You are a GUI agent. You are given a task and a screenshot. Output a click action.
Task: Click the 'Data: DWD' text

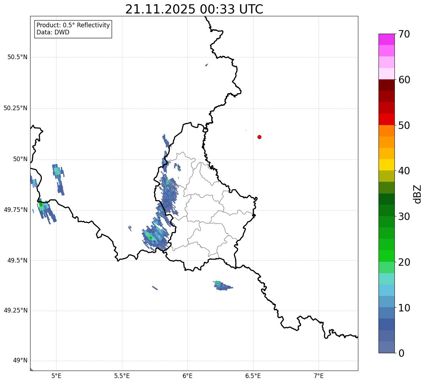[x=53, y=32]
